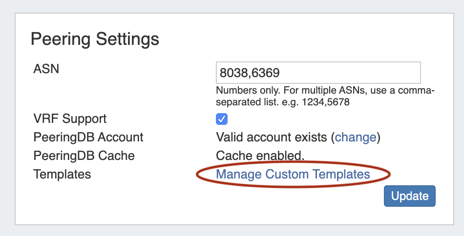This screenshot has width=464, height=236.
Task: Click the ASN field label
Action: click(x=46, y=69)
